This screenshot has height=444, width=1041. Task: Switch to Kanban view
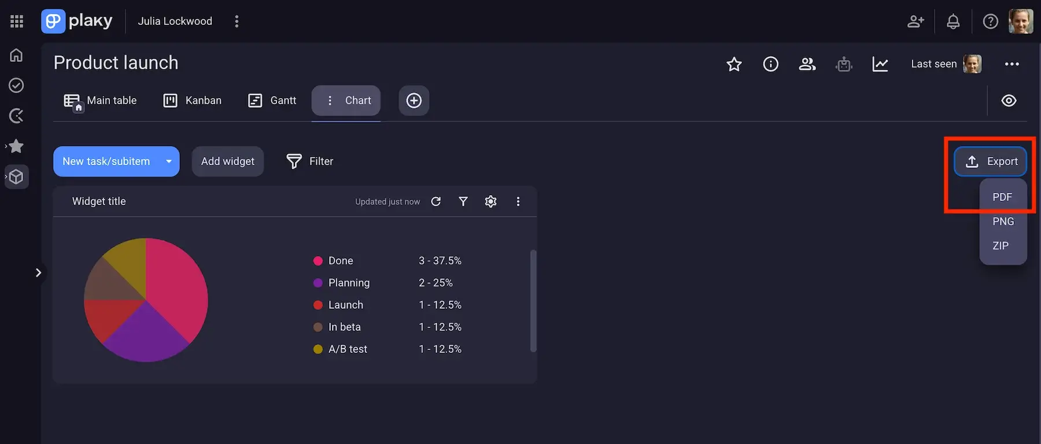(x=193, y=100)
